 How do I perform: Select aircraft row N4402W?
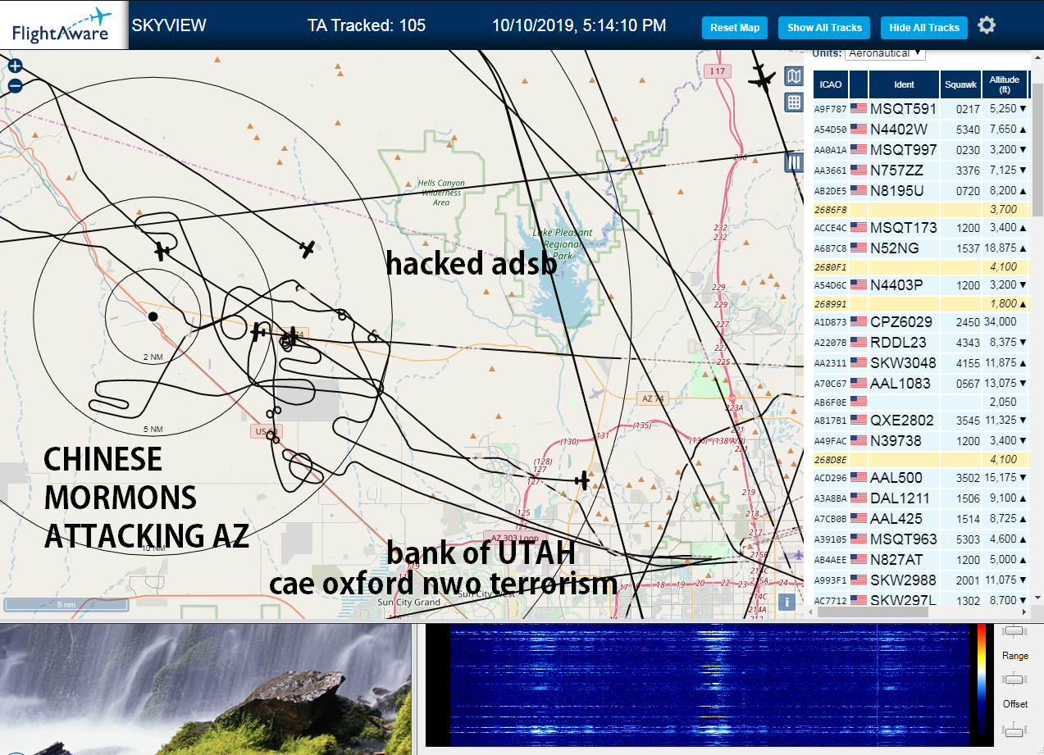(920, 129)
